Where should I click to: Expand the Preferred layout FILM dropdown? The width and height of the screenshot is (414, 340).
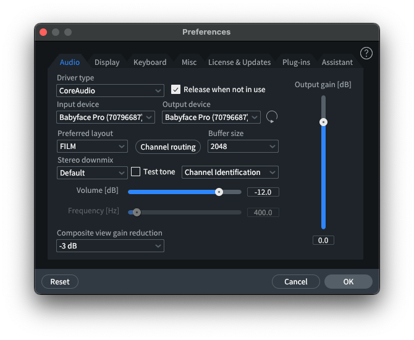coord(92,147)
